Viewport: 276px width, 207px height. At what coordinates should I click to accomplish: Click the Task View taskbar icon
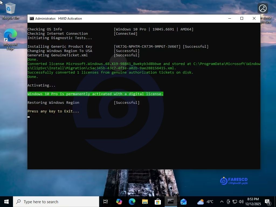tap(106, 202)
